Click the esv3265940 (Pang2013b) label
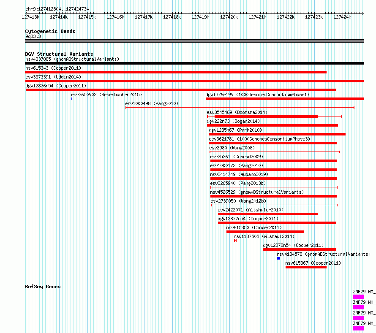Image resolution: width=376 pixels, height=333 pixels. (x=238, y=183)
